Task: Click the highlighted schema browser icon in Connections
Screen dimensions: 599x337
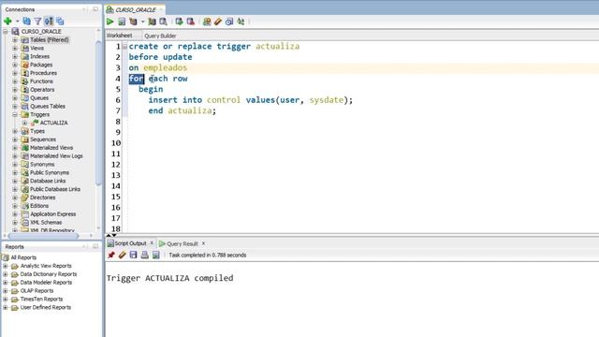Action: [x=49, y=21]
